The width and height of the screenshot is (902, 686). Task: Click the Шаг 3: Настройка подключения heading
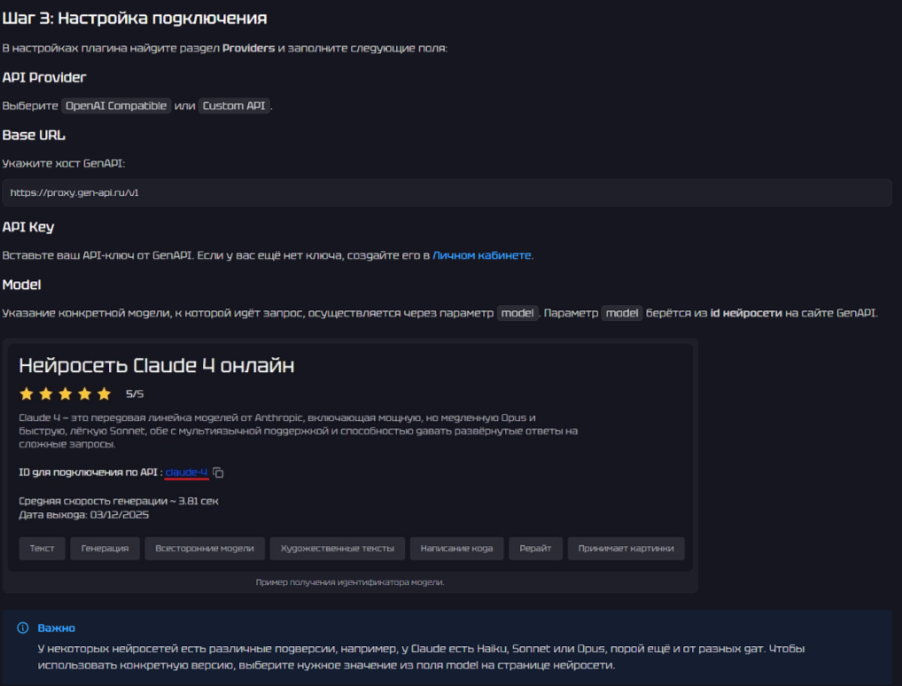point(135,18)
